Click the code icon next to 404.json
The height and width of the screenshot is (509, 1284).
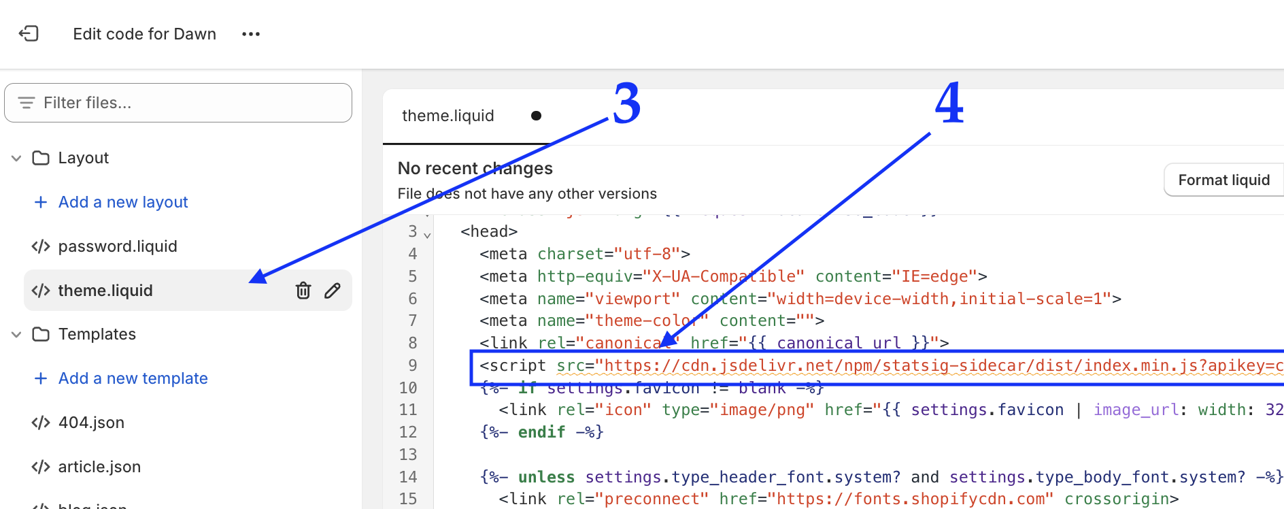click(x=41, y=423)
